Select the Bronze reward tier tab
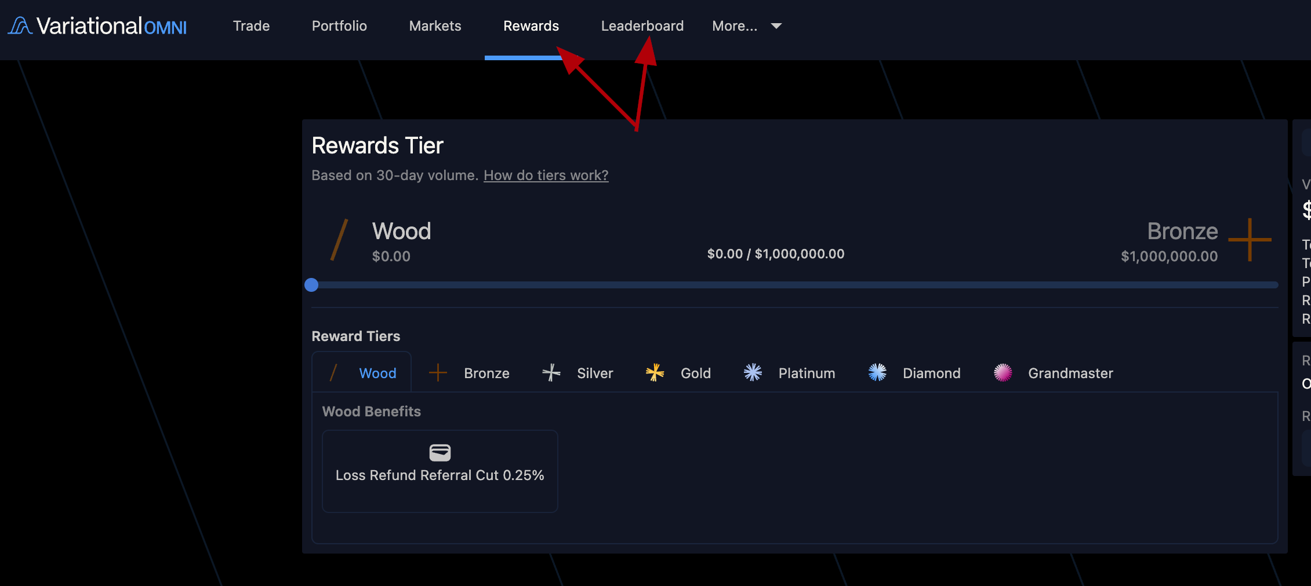Image resolution: width=1311 pixels, height=586 pixels. coord(486,373)
